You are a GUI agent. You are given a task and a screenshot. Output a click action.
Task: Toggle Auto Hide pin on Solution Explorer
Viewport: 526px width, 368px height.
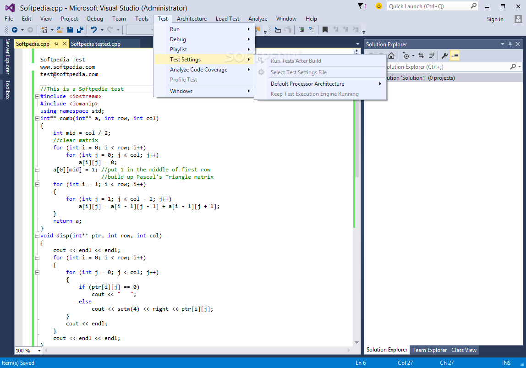click(510, 44)
